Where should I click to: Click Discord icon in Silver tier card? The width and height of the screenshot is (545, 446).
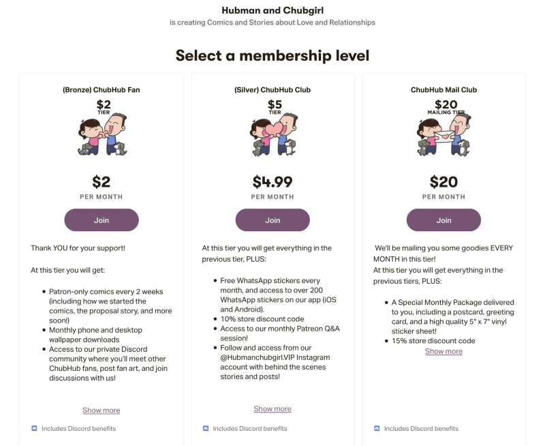[206, 429]
